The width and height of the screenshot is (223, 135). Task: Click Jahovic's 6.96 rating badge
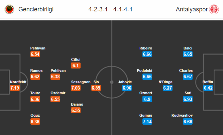(x=127, y=88)
